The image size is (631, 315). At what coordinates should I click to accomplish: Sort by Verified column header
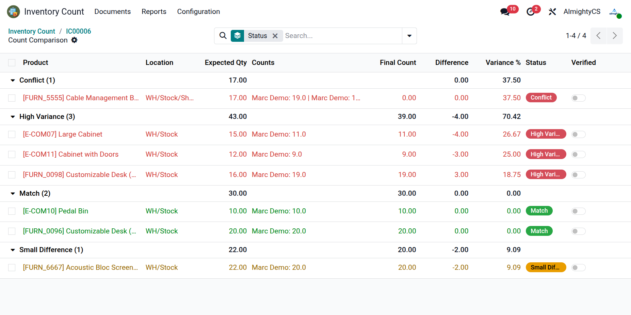(x=583, y=63)
